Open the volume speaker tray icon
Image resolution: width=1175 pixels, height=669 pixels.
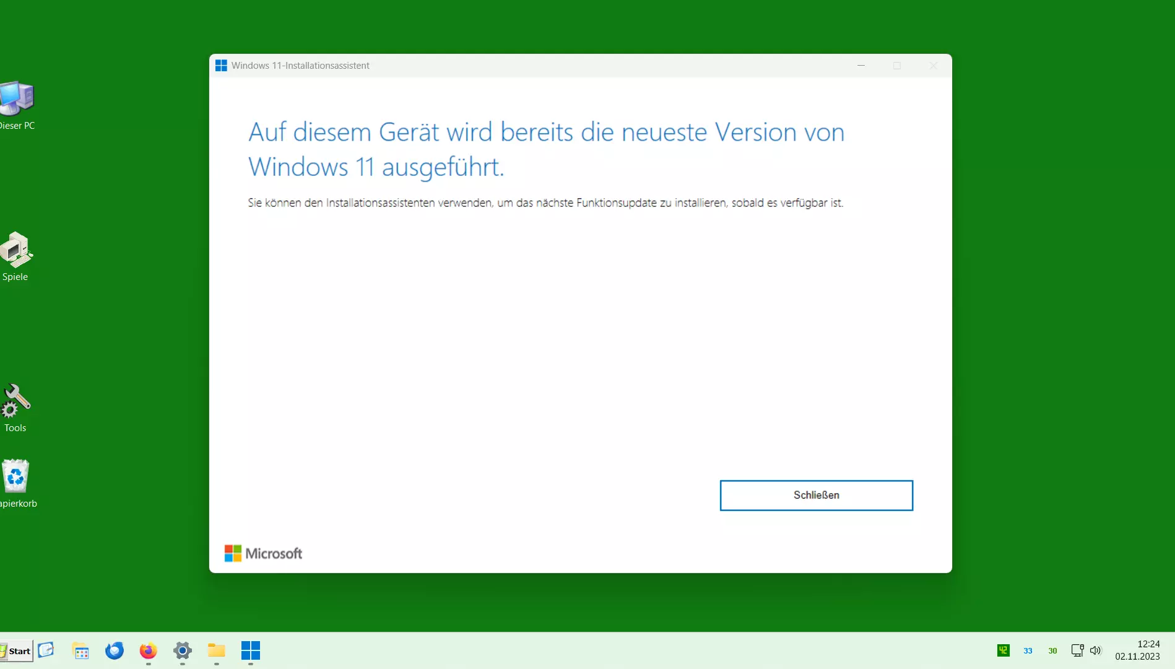point(1096,650)
